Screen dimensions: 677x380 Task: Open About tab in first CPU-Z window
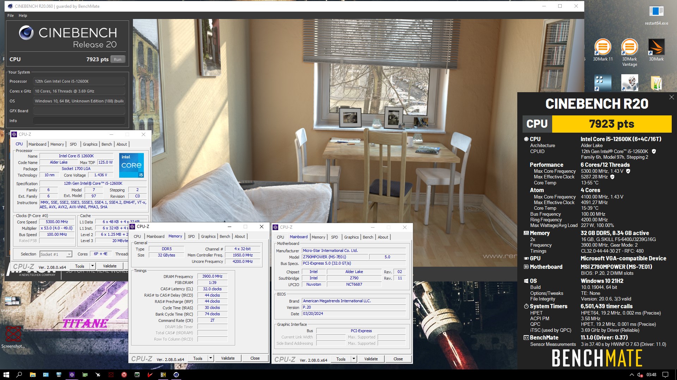[x=122, y=144]
